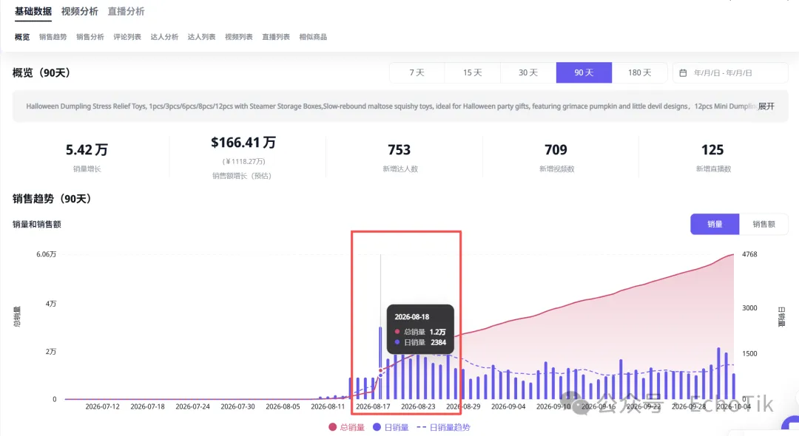The height and width of the screenshot is (436, 799).
Task: Expand product title with 展开
Action: [766, 106]
